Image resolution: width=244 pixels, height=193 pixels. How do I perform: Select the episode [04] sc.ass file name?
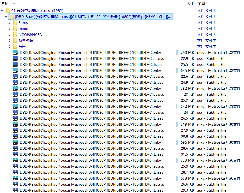tap(91, 113)
